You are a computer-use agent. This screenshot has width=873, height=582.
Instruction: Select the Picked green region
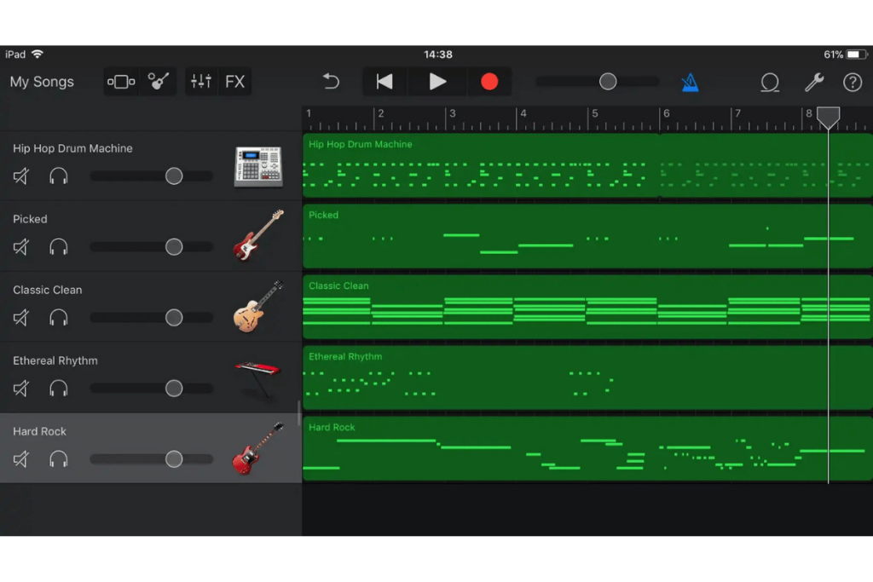coord(587,236)
